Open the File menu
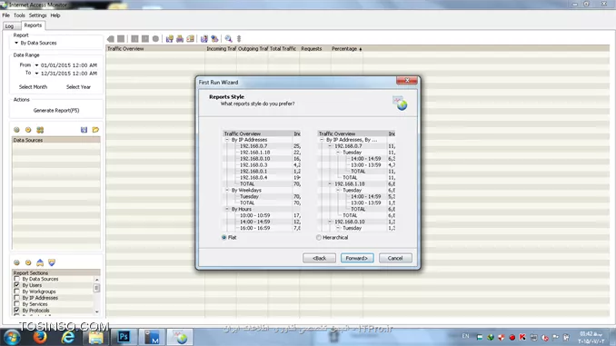Screen dimensions: 616x346 (x=5, y=15)
